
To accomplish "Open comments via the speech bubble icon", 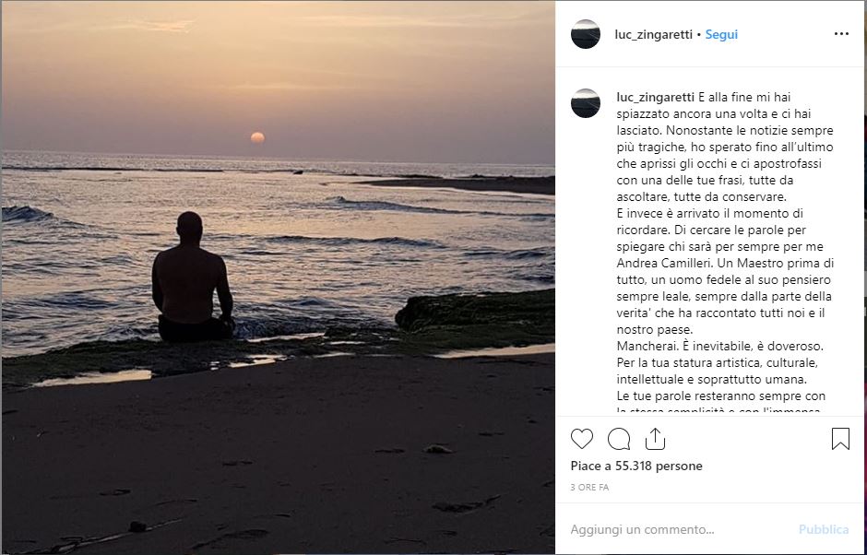I will click(x=619, y=439).
